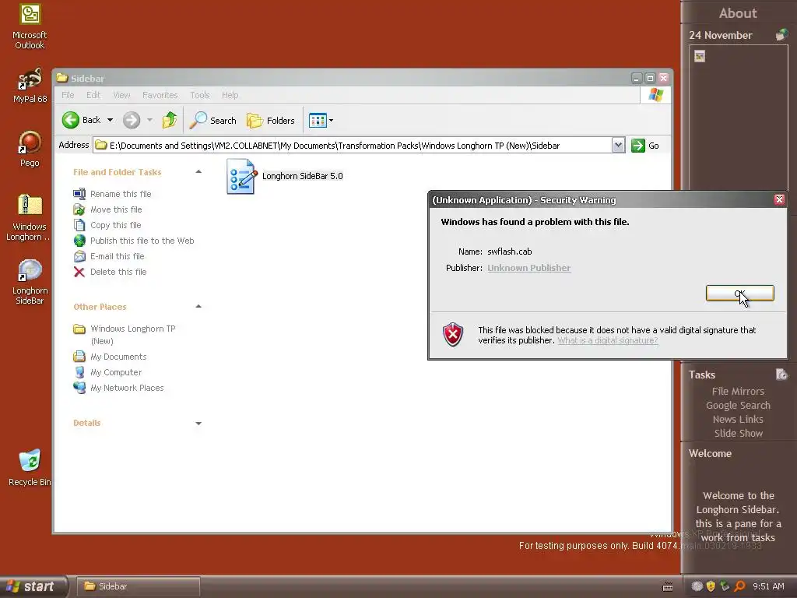The width and height of the screenshot is (797, 598).
Task: Close the Security Warning dialog
Action: 779,199
